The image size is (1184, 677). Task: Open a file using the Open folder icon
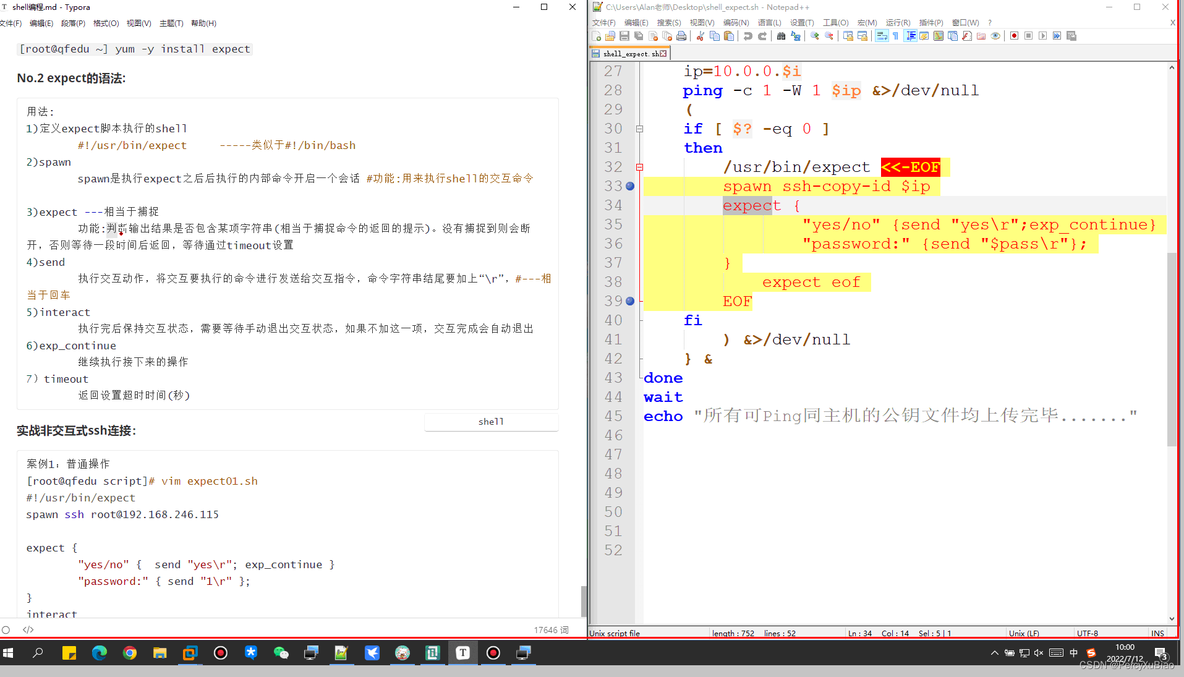pyautogui.click(x=610, y=35)
